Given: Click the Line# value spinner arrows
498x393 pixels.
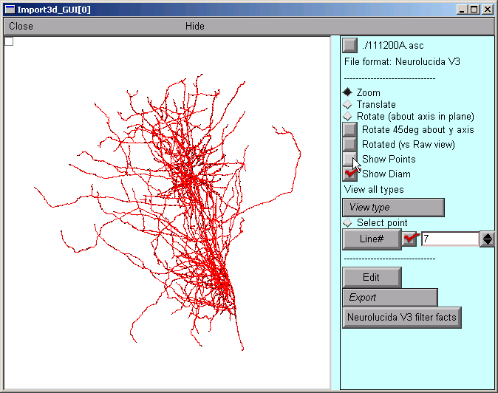Looking at the screenshot, I should (487, 239).
